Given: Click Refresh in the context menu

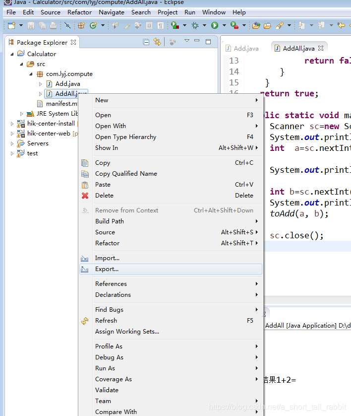Looking at the screenshot, I should 171,321.
